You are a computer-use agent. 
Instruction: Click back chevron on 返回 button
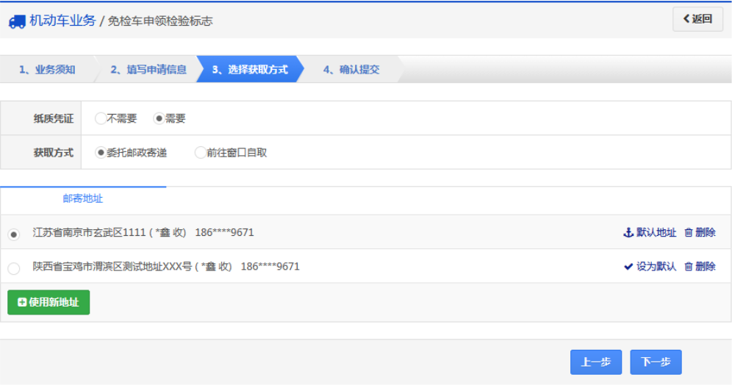pyautogui.click(x=686, y=19)
